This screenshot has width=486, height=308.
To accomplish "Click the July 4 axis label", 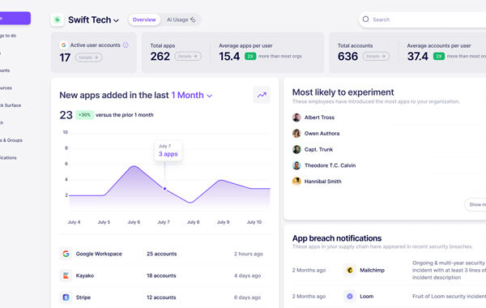I will click(x=74, y=222).
